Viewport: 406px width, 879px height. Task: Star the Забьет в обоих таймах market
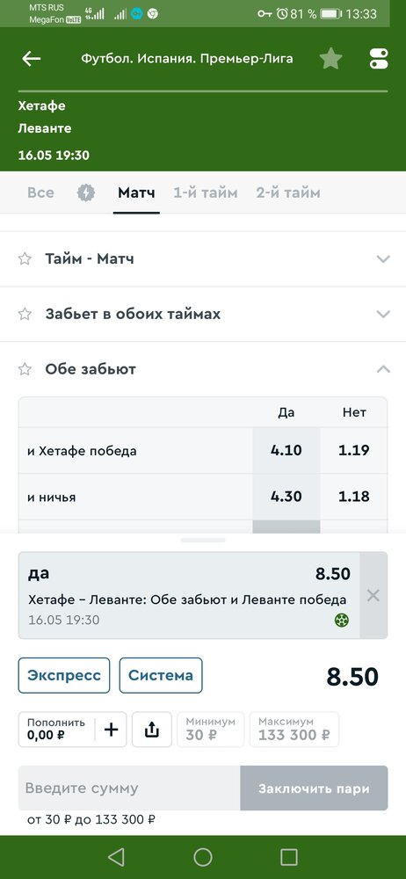point(25,314)
